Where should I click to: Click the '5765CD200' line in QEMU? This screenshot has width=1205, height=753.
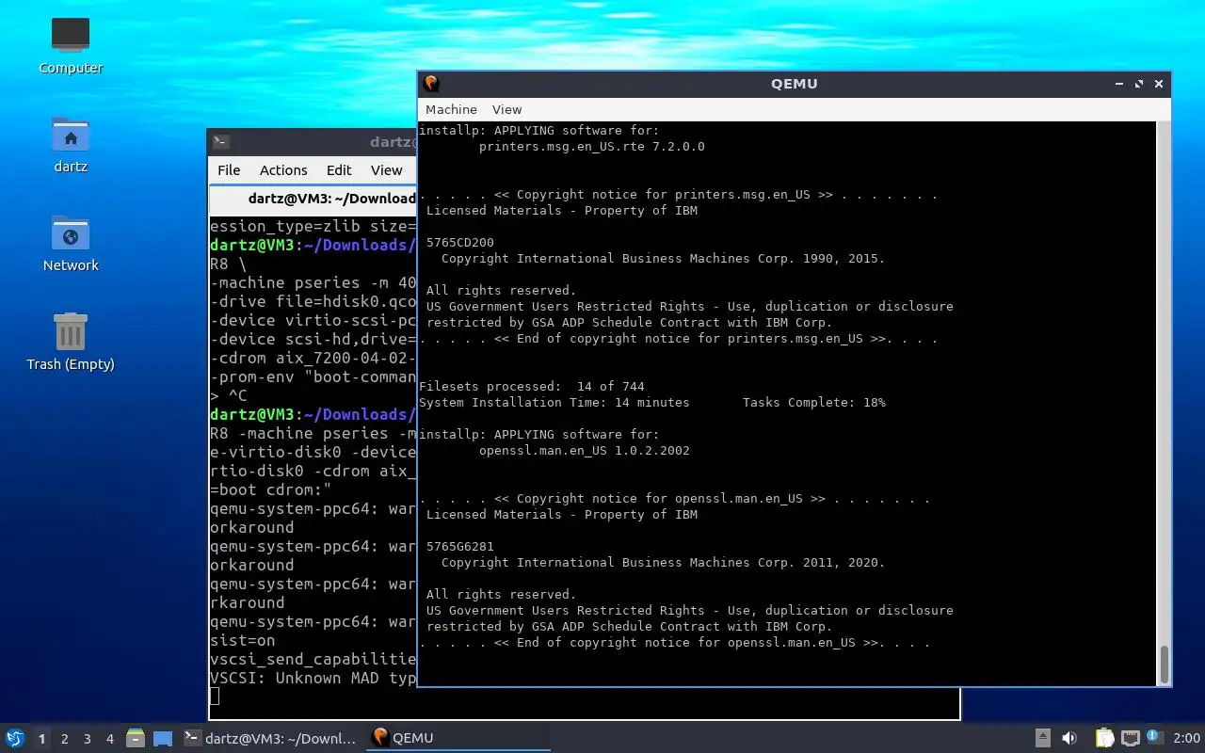click(460, 242)
